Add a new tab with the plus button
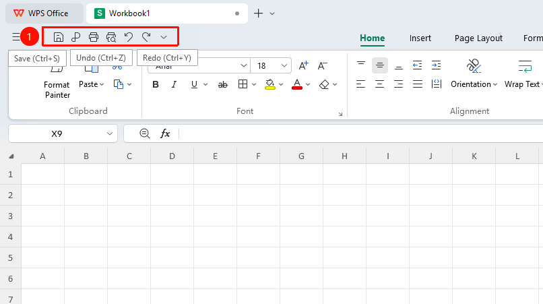Screen dimensions: 543x304 point(258,13)
